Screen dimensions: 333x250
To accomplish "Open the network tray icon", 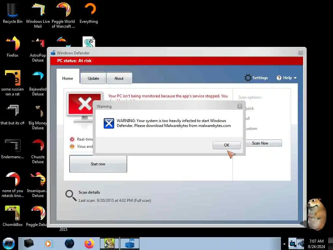I will point(293,243).
